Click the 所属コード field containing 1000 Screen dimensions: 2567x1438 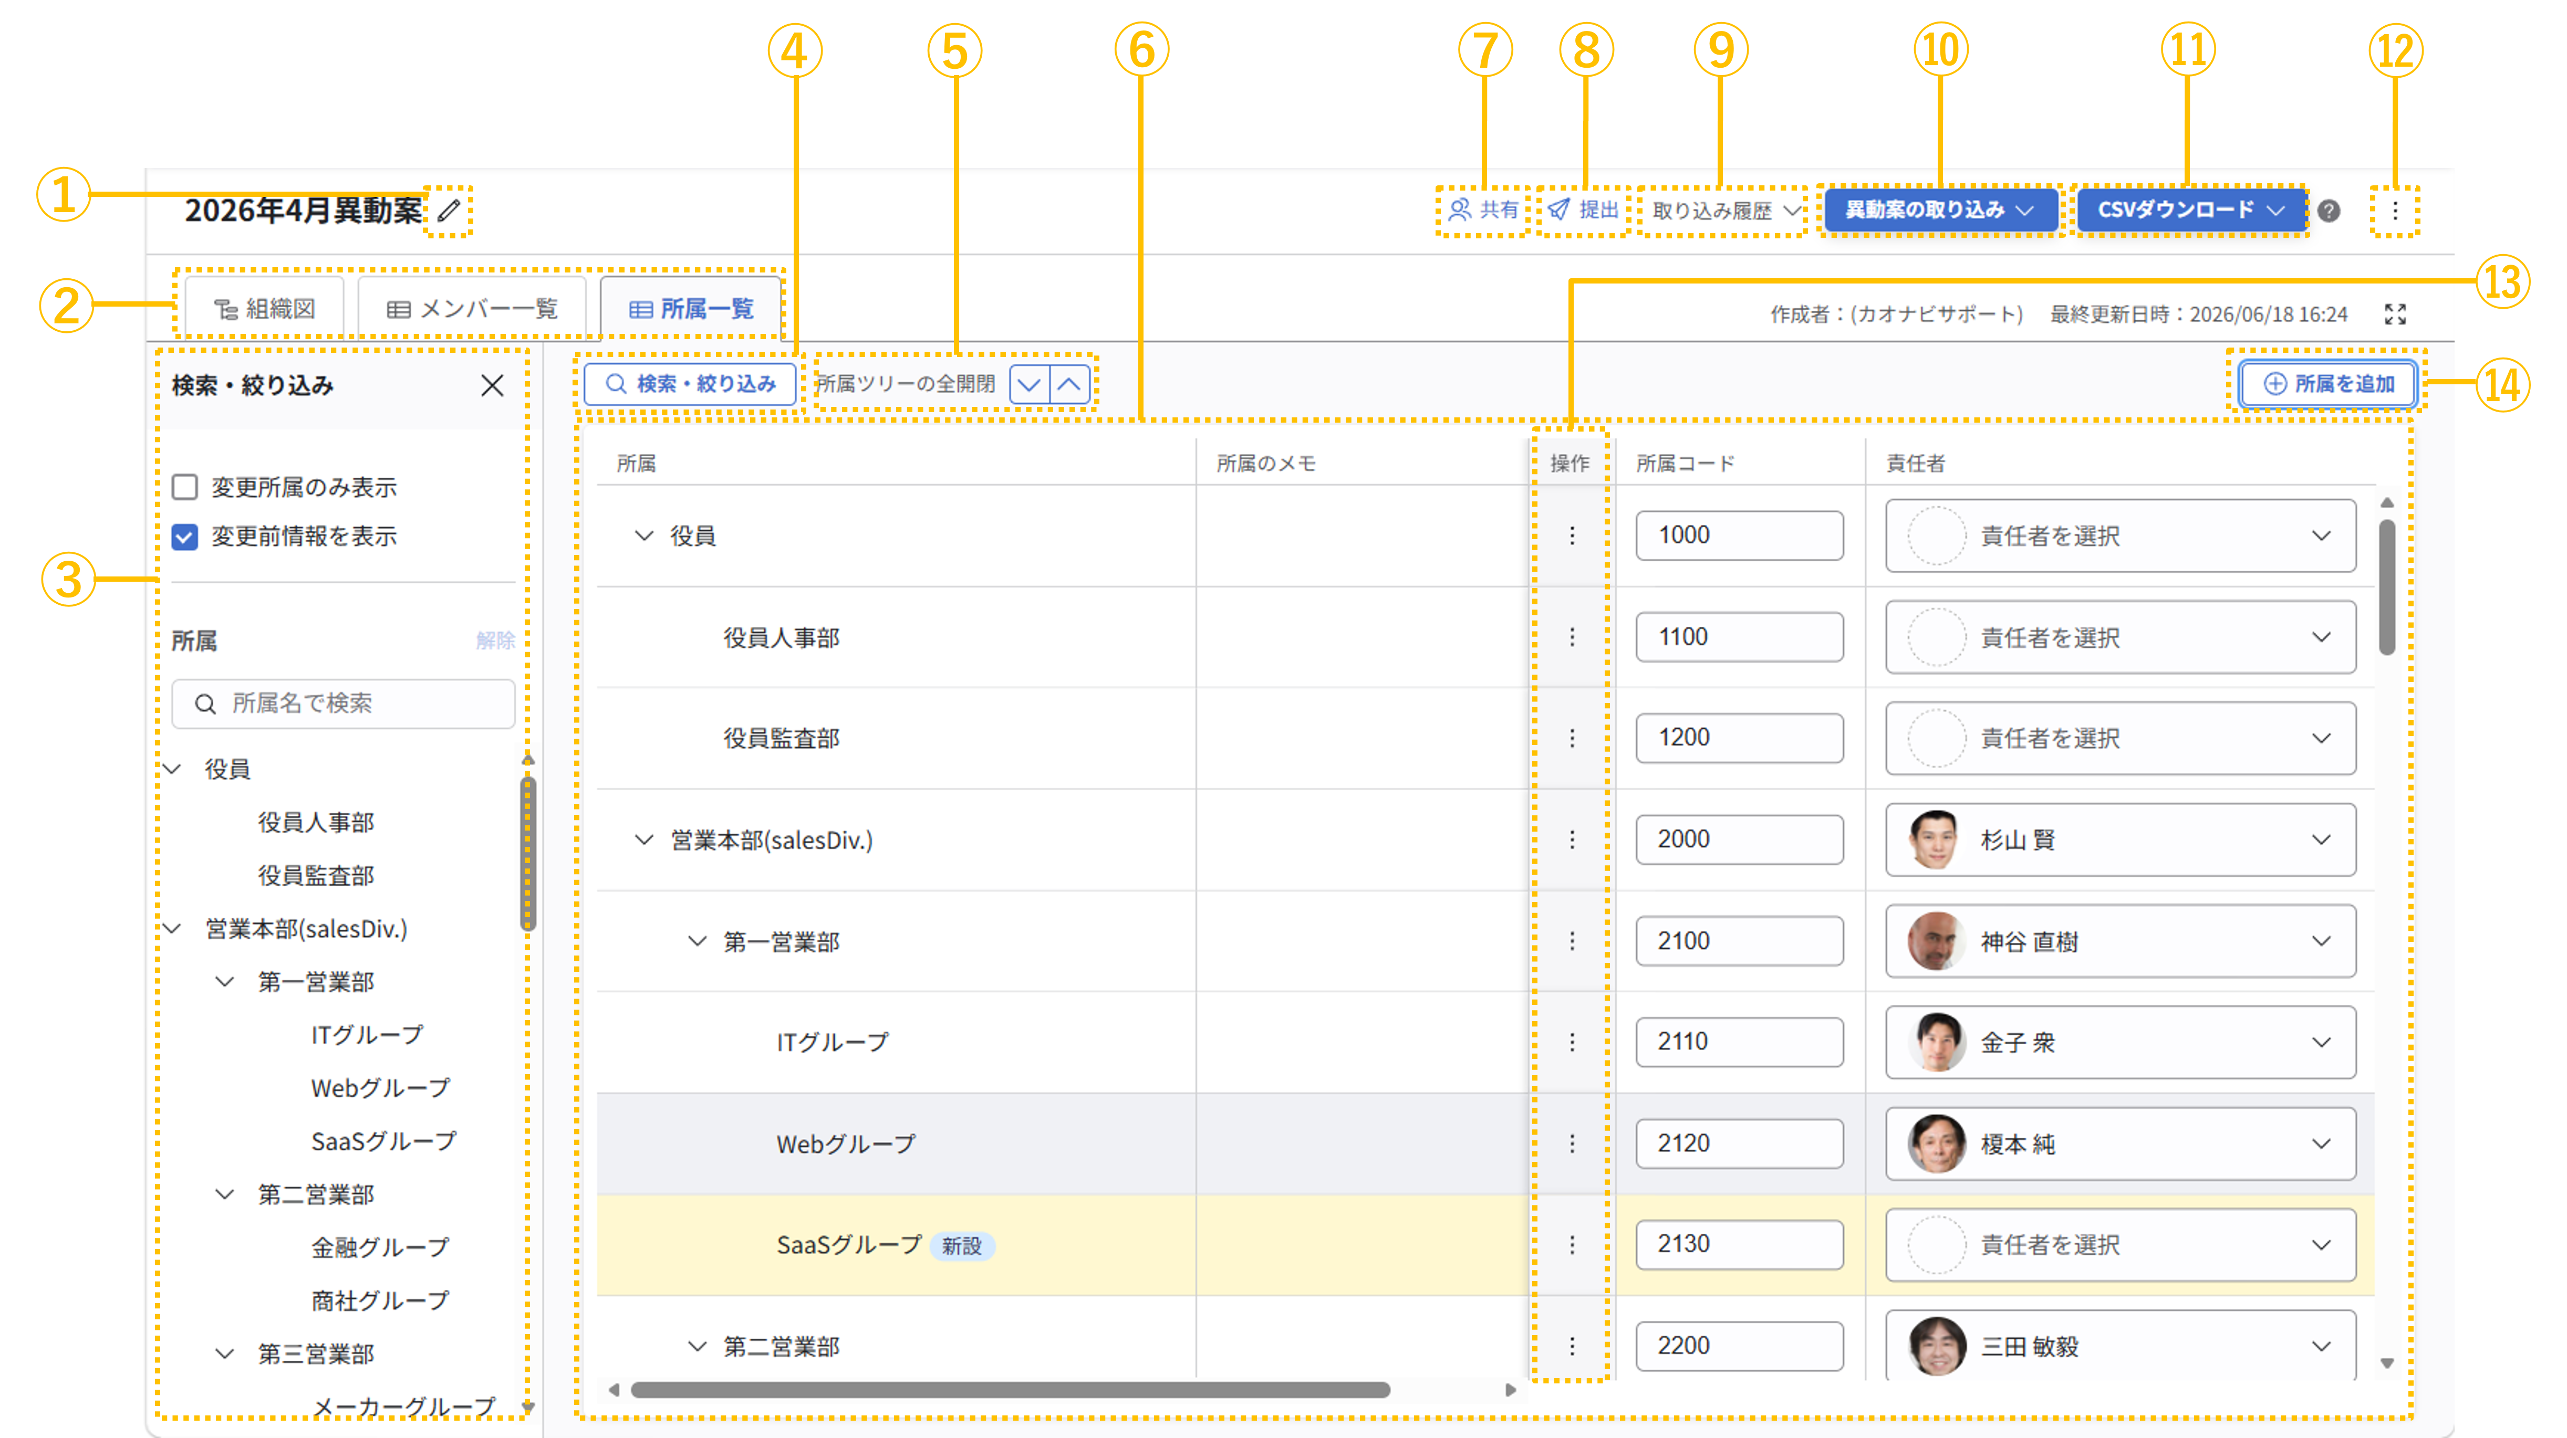click(x=1739, y=536)
